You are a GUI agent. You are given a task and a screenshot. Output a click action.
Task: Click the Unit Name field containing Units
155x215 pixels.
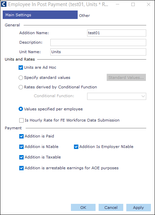98,52
